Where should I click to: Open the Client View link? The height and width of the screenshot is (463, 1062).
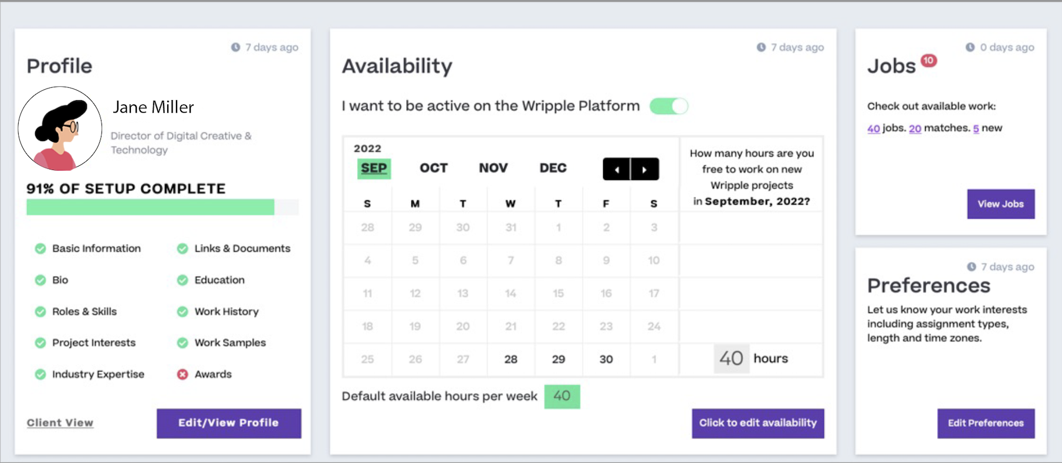tap(60, 423)
